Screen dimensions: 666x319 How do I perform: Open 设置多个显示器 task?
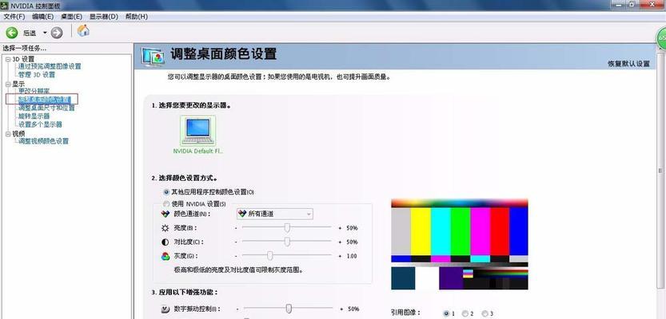coord(40,124)
